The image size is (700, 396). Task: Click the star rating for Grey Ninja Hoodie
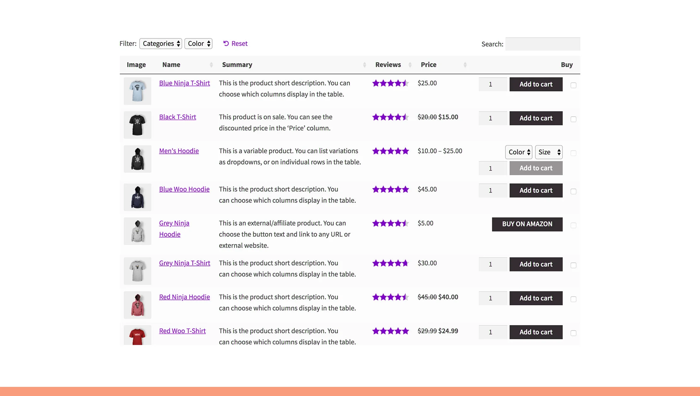tap(390, 223)
